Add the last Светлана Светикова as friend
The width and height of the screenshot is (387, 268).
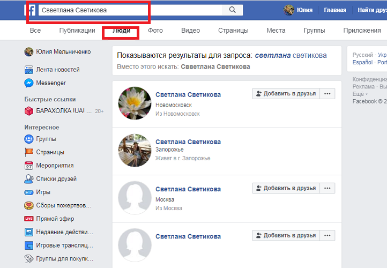(286, 235)
